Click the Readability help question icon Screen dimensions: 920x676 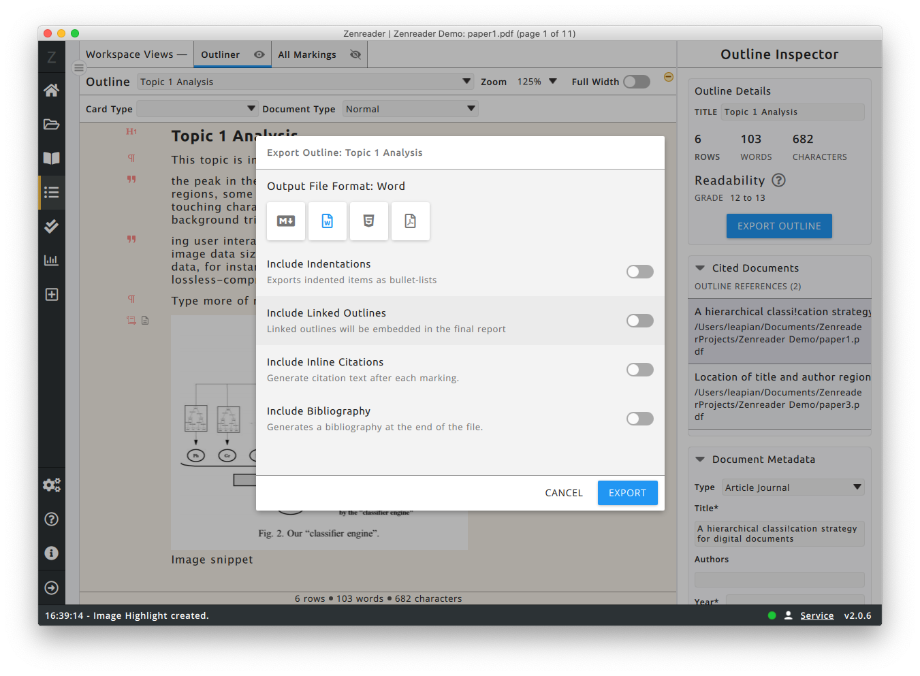click(779, 180)
